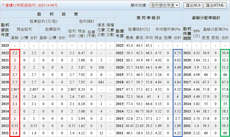Click the 1.62 cash total cell

[81, 126]
